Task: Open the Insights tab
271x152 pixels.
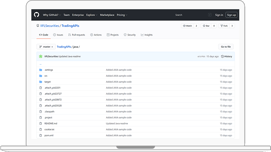Action: (147, 35)
